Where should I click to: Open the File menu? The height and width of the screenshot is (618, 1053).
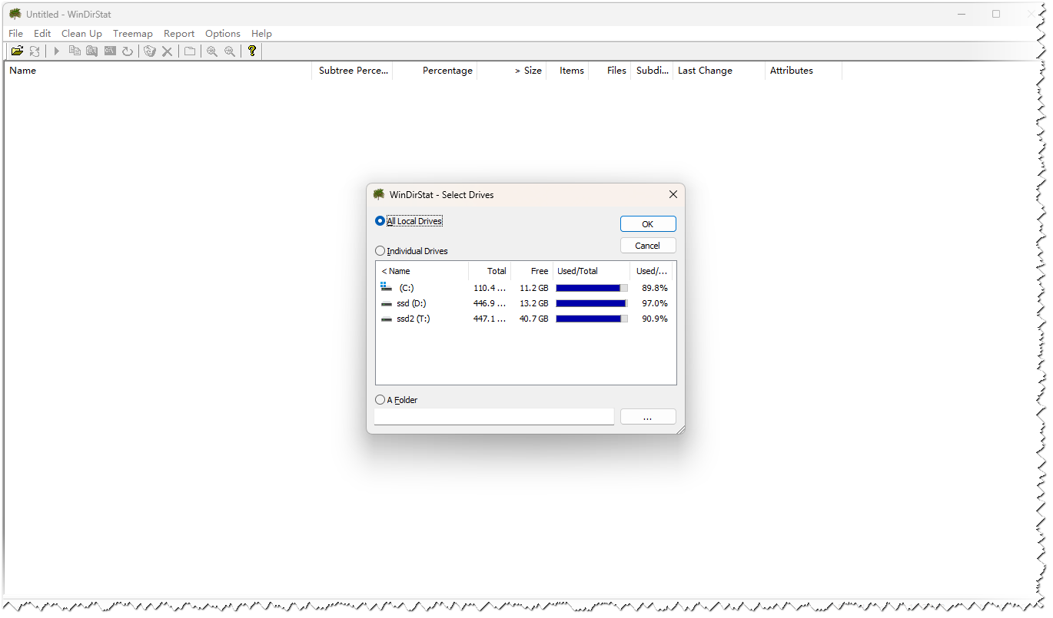(16, 34)
